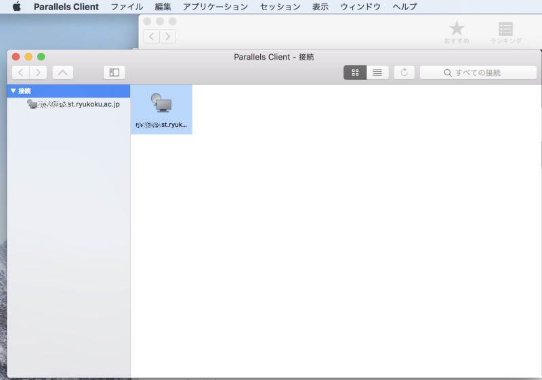Screen dimensions: 542x380
Task: Click the おすすめ star icon in background window
Action: [457, 28]
